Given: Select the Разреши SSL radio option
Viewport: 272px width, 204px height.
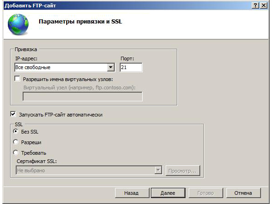Looking at the screenshot, I should click(x=16, y=142).
